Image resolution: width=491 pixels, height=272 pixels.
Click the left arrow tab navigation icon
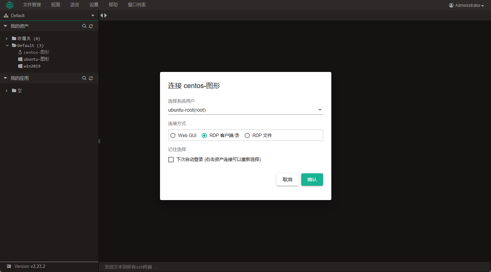[x=102, y=15]
